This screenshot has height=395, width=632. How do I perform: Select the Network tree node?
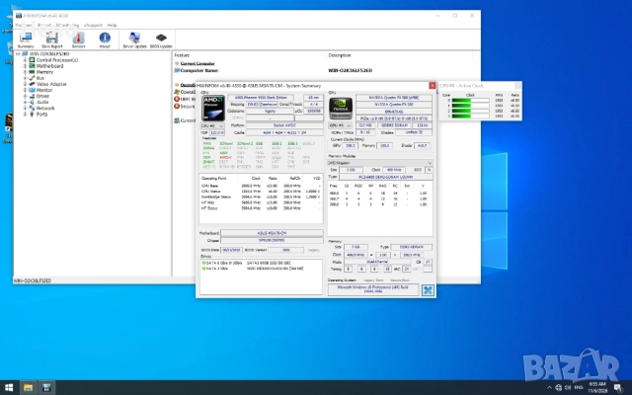click(45, 109)
